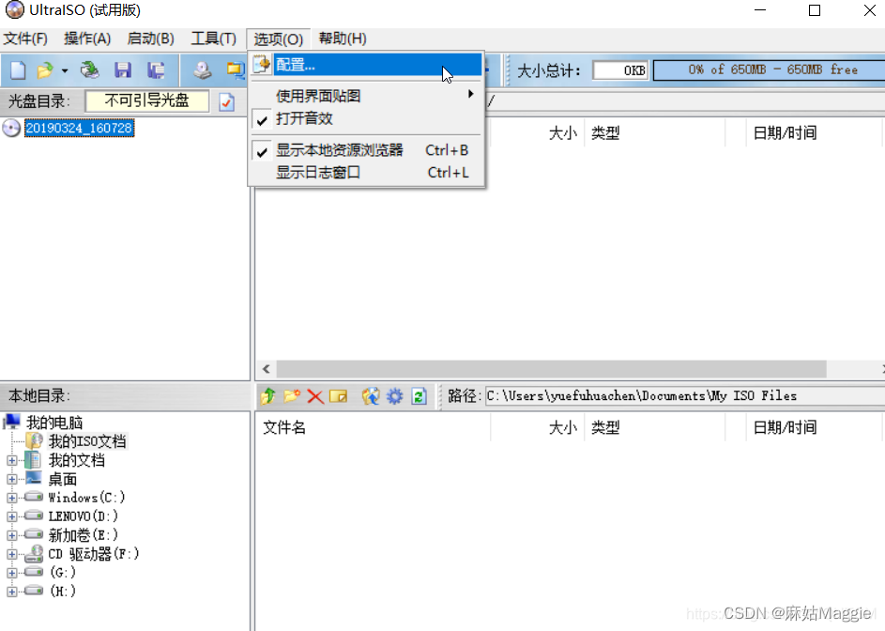This screenshot has height=631, width=885.
Task: Expand CD 驱动器(F:) node
Action: (12, 554)
